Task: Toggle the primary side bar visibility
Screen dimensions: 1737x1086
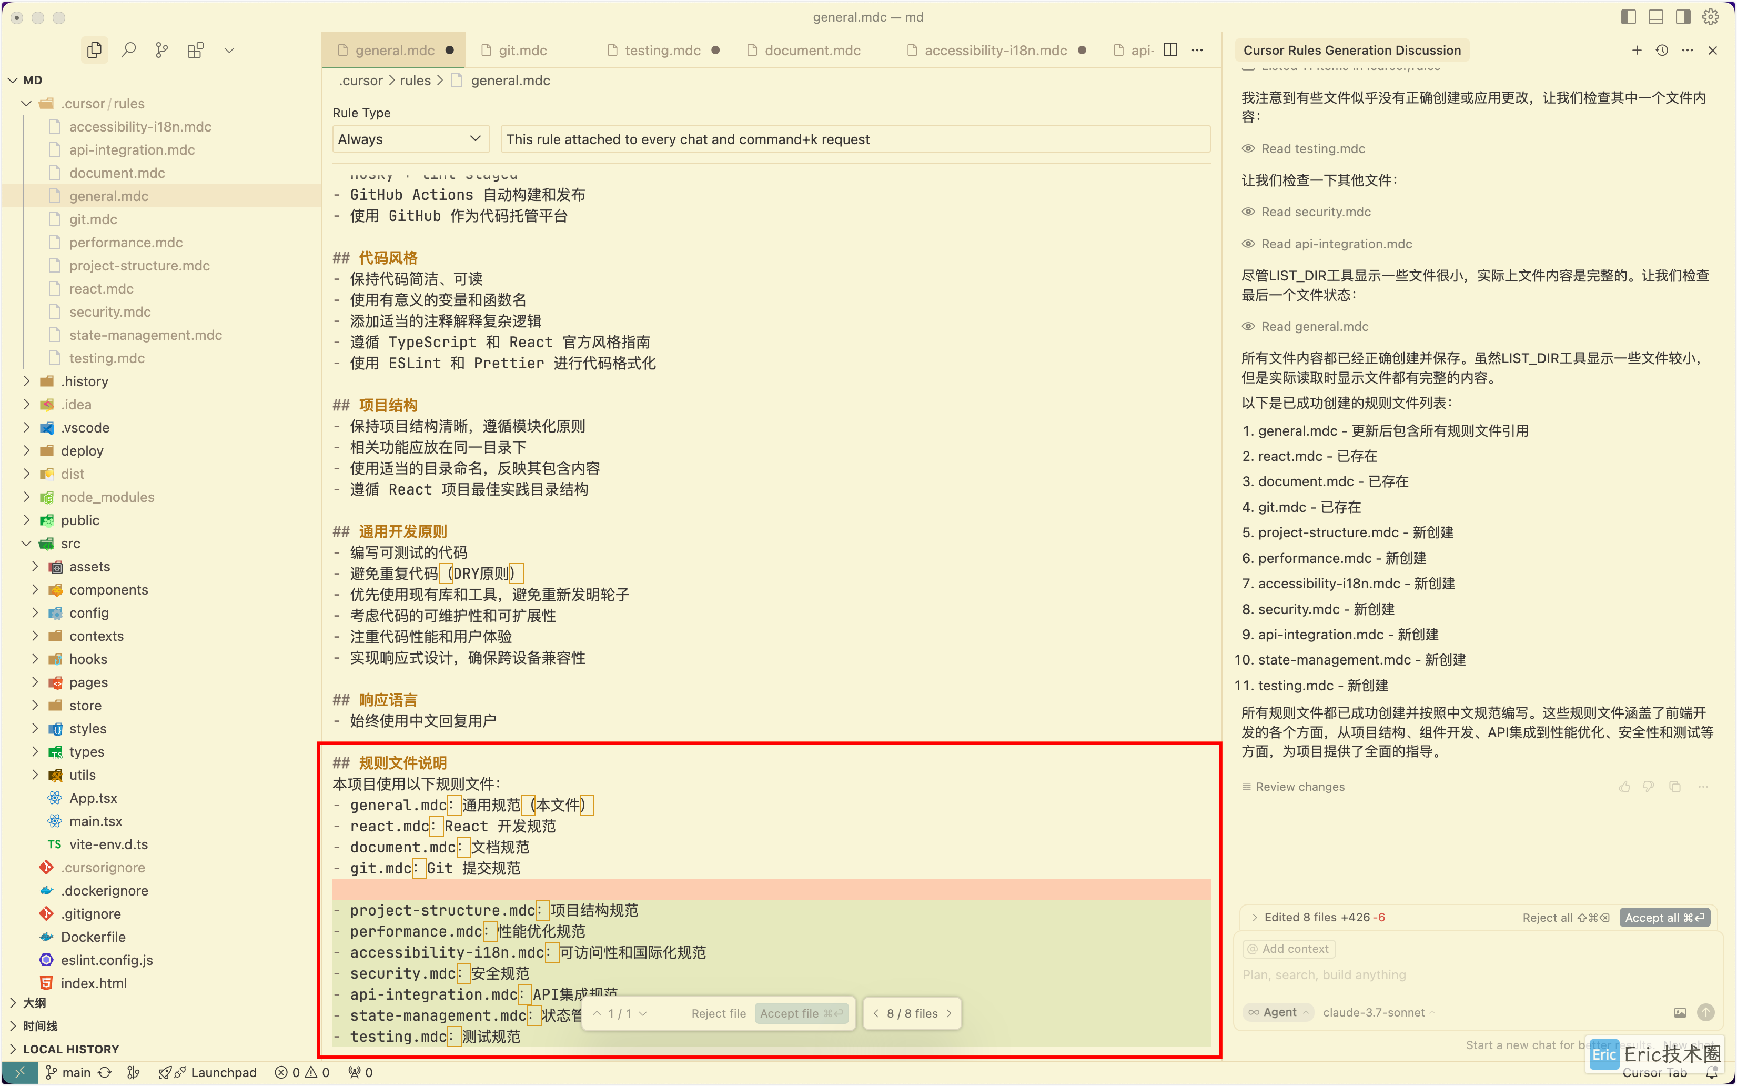Action: coord(1629,16)
